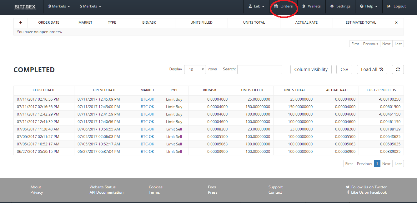Open Column visibility options

tap(311, 69)
